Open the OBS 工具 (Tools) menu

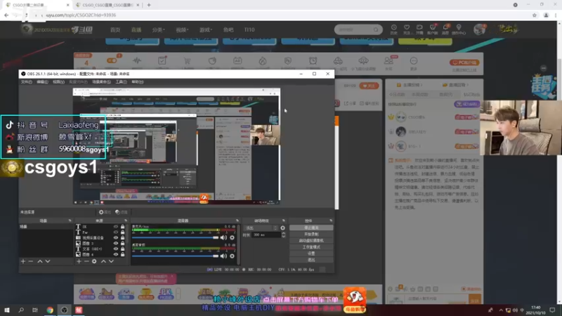pos(121,82)
